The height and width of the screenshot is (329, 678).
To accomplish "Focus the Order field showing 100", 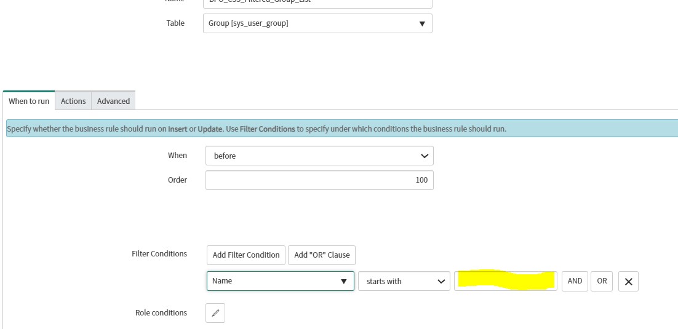I will pyautogui.click(x=319, y=180).
